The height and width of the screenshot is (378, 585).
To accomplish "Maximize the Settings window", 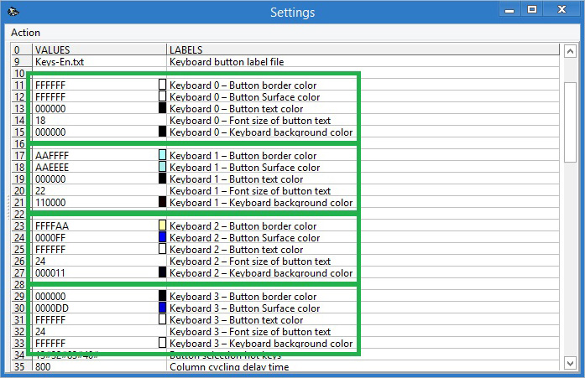I will pyautogui.click(x=532, y=10).
